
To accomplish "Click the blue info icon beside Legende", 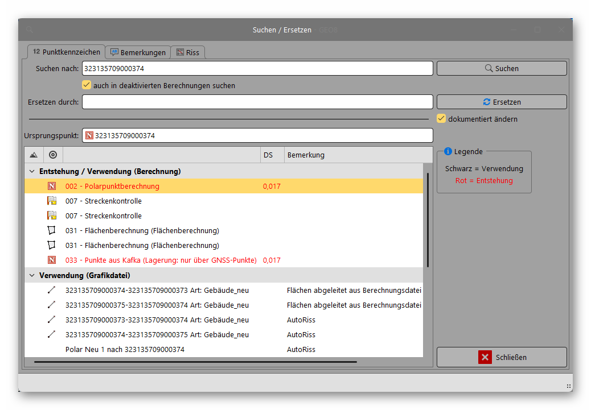I will pos(448,151).
